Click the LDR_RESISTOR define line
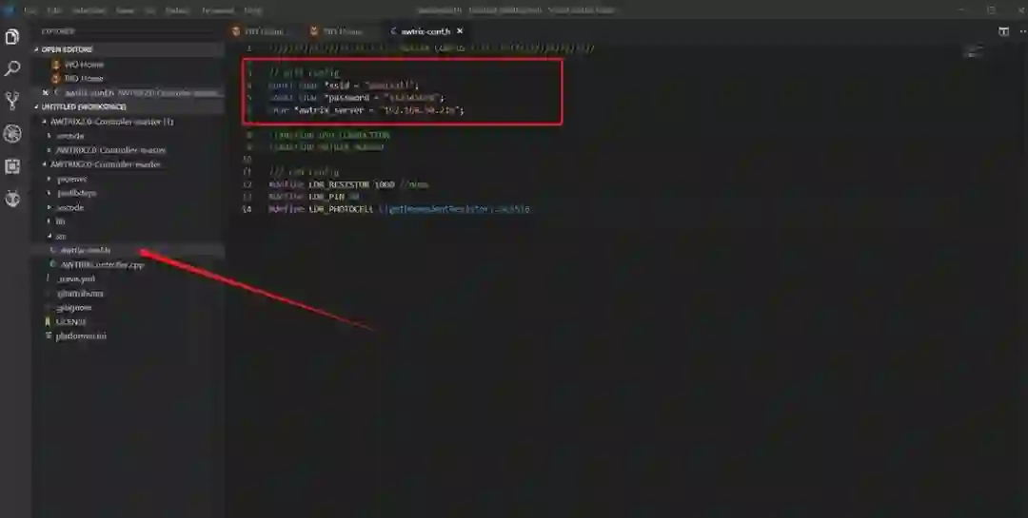 click(348, 184)
